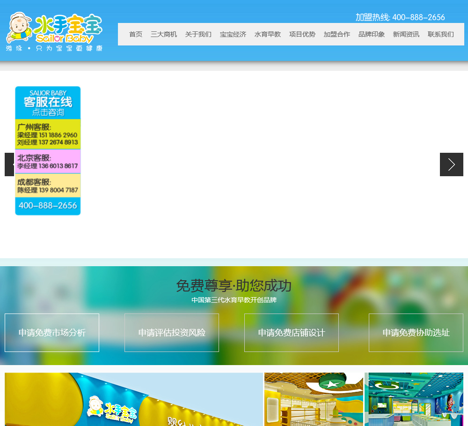Contact 梁经理 151 1886 2960
The height and width of the screenshot is (426, 468).
pyautogui.click(x=47, y=135)
